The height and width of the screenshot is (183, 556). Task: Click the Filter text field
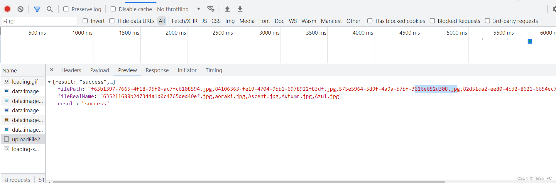[39, 21]
